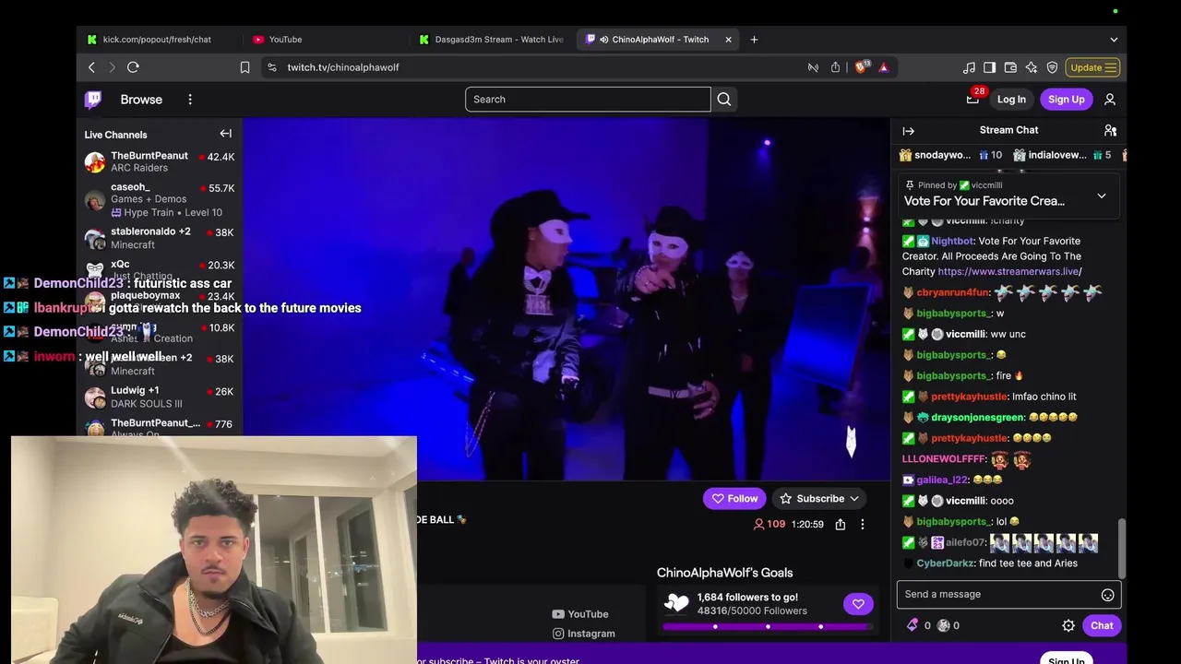
Task: Click the channel points icon below chat
Action: point(943,625)
